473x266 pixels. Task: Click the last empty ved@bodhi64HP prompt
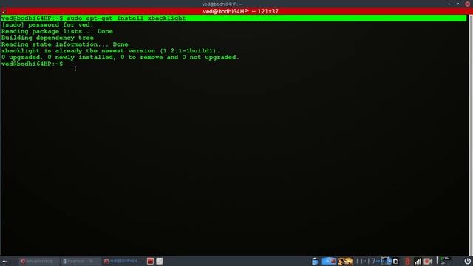(32, 64)
